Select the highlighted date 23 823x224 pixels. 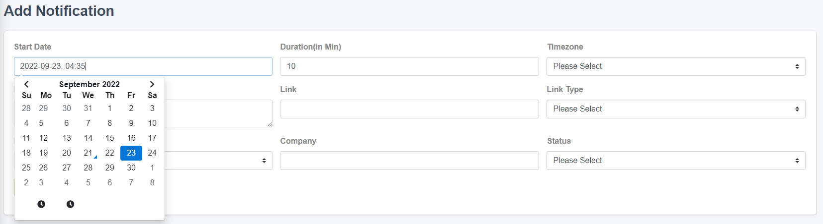point(131,153)
